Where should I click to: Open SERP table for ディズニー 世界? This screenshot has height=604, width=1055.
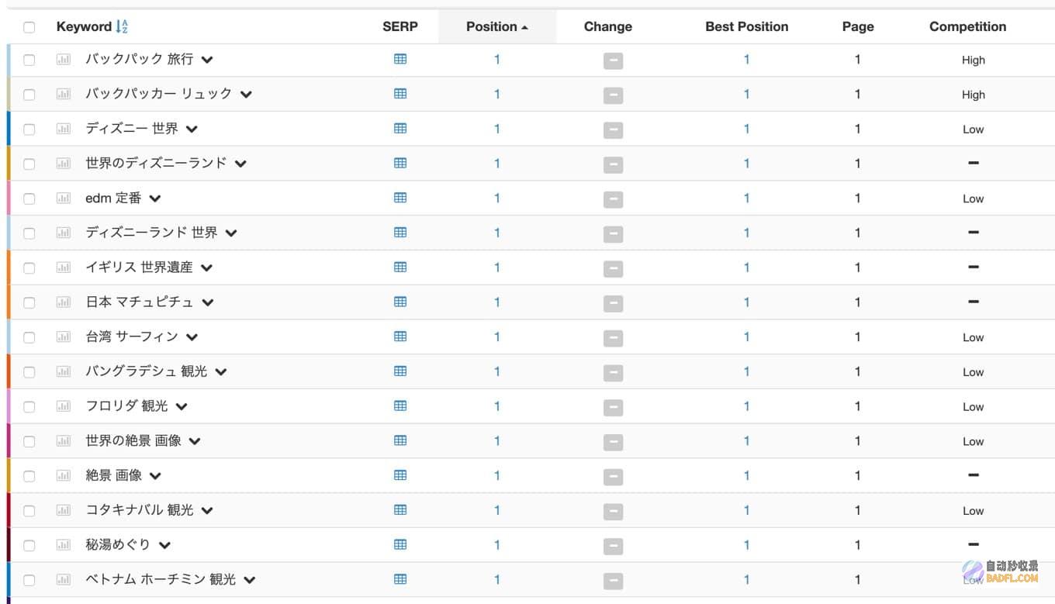click(400, 128)
